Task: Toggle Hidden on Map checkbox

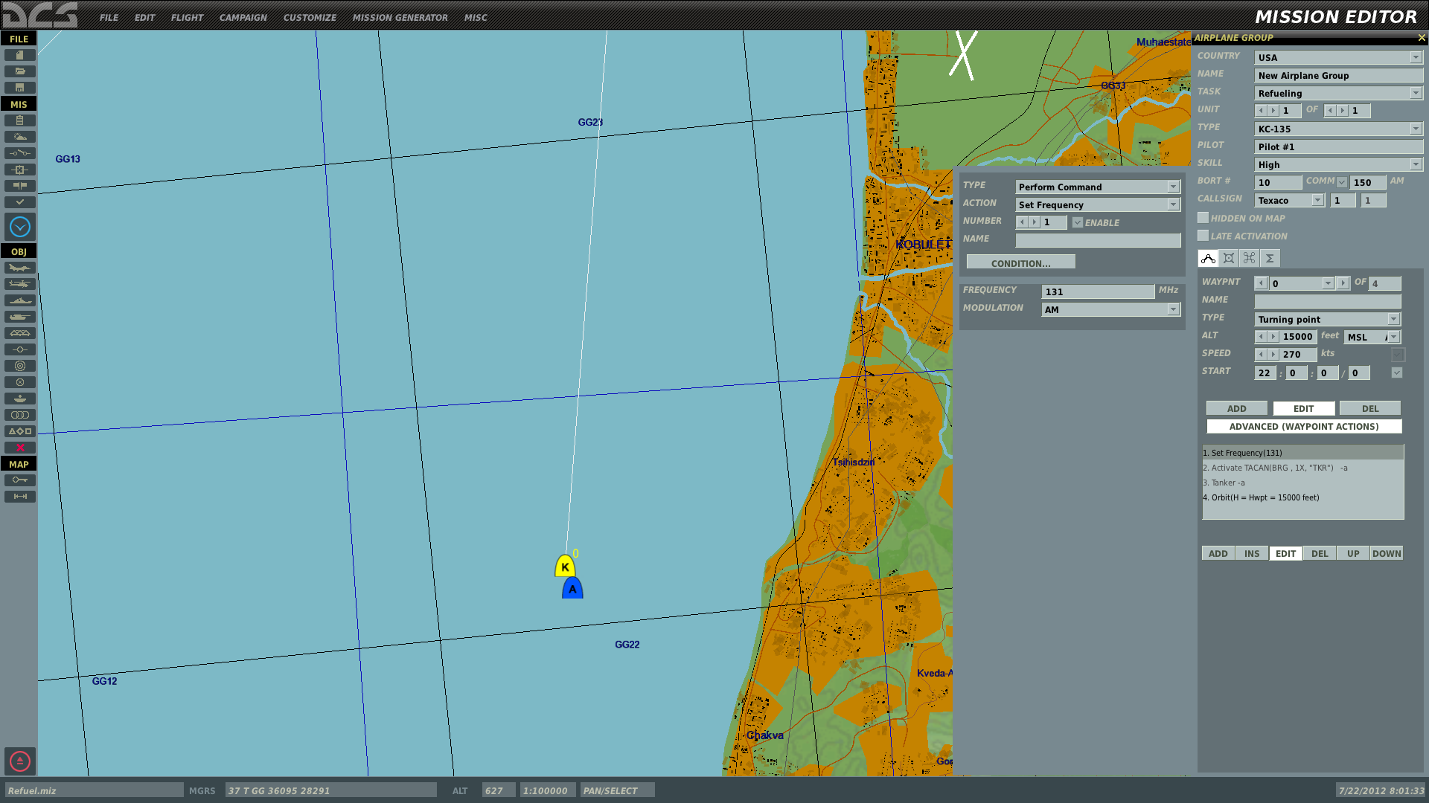Action: pos(1203,218)
